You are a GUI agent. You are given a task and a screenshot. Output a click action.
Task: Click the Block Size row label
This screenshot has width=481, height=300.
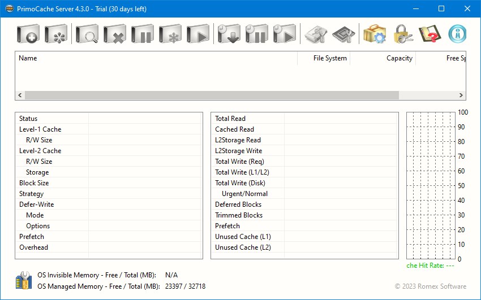pos(34,183)
